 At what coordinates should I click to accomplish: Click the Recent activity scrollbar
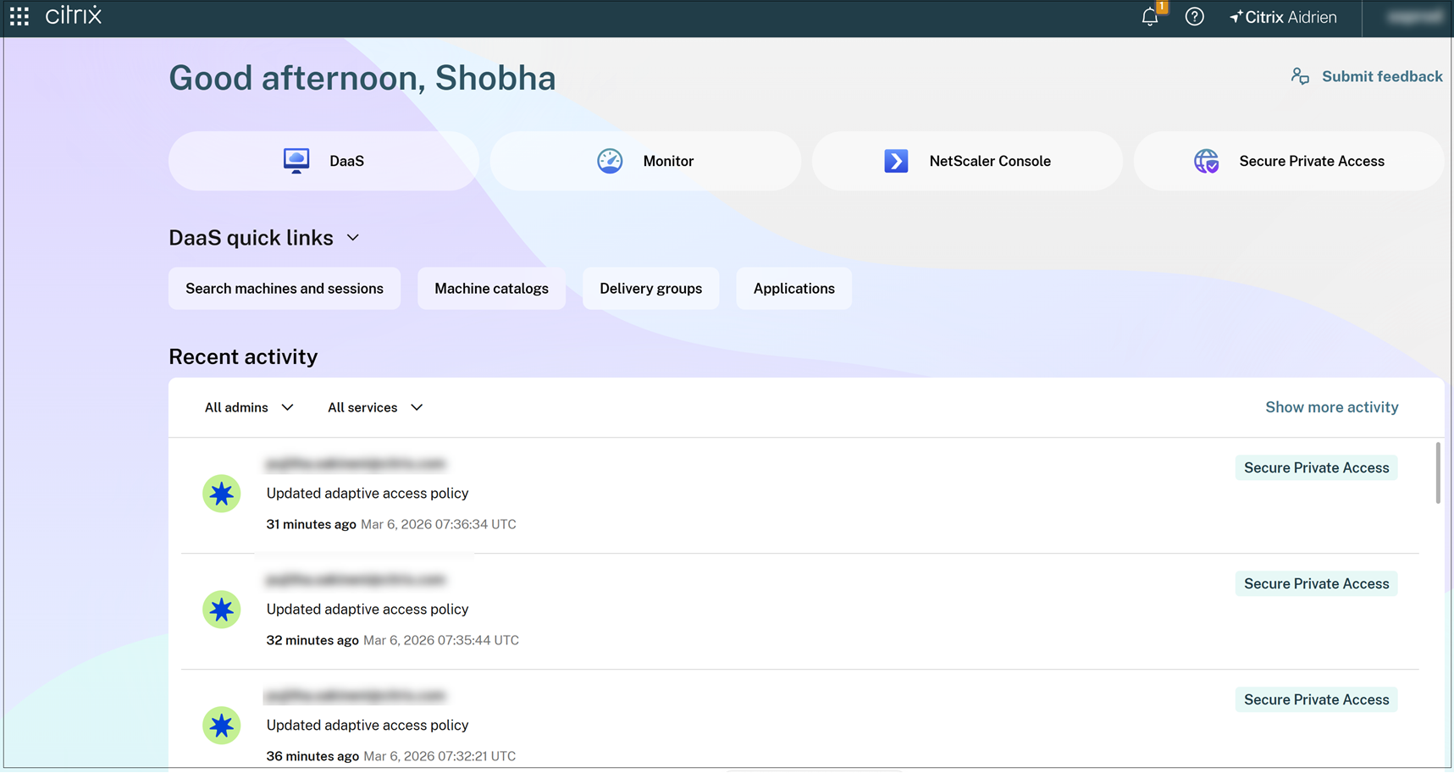pyautogui.click(x=1437, y=472)
